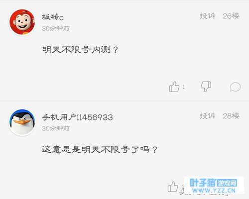Open the penguin avatar of 手机用户11456933
This screenshot has height=199, width=249.
[x=22, y=122]
